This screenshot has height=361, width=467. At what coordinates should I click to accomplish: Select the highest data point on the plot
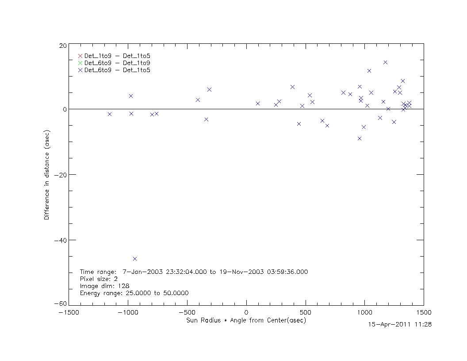coord(385,62)
